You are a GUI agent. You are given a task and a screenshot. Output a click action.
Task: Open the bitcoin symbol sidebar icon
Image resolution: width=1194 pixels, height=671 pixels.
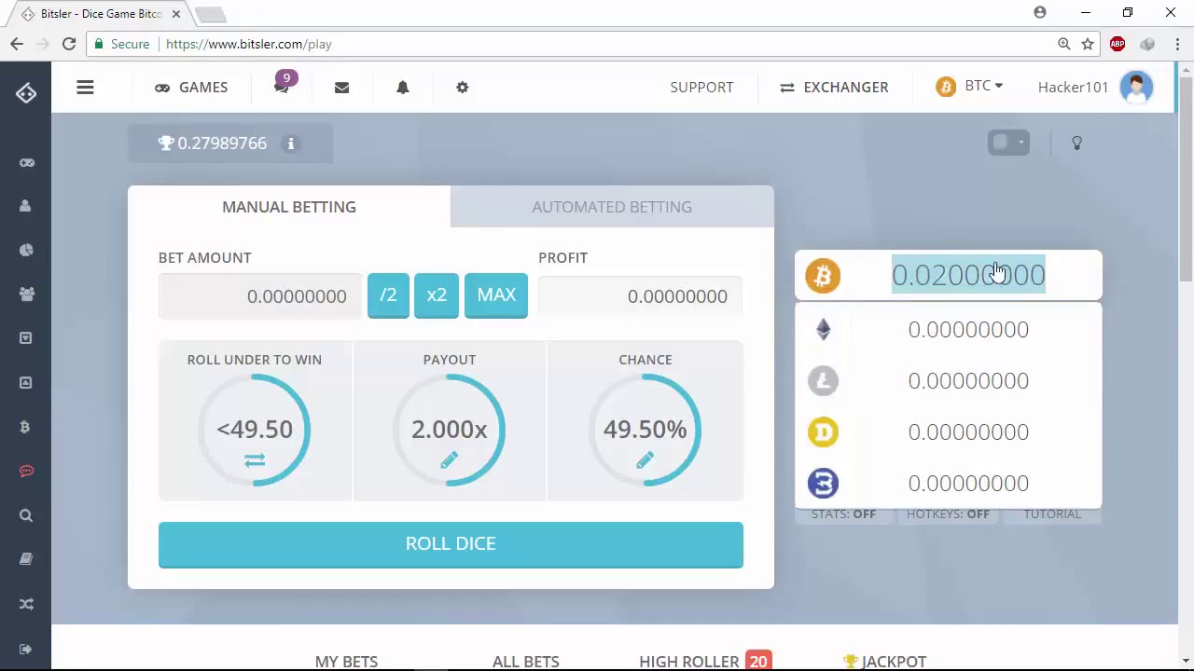coord(26,427)
